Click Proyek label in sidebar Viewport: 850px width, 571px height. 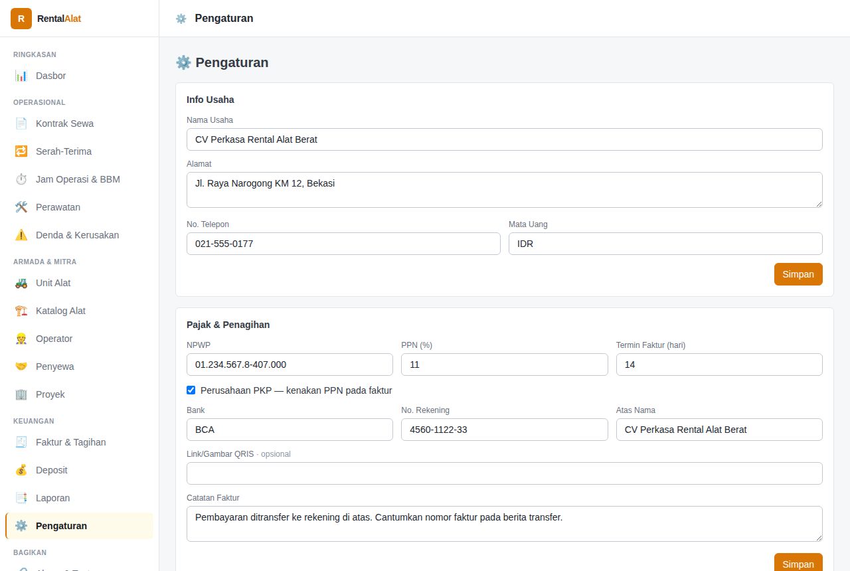[50, 394]
